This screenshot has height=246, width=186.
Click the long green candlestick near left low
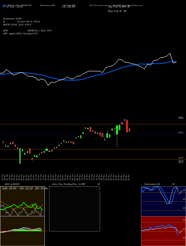(20, 156)
